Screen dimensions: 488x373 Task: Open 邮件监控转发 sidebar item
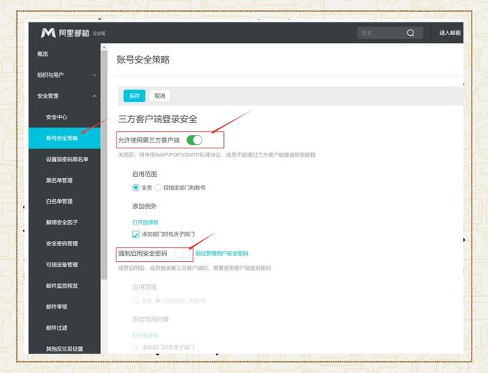coord(62,286)
